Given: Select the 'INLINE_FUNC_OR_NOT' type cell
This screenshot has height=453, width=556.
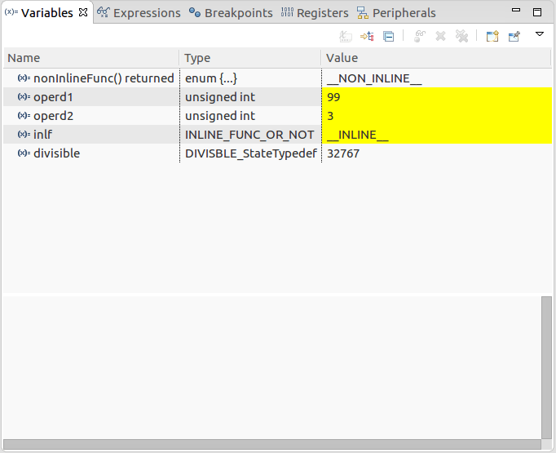Looking at the screenshot, I should pos(250,135).
